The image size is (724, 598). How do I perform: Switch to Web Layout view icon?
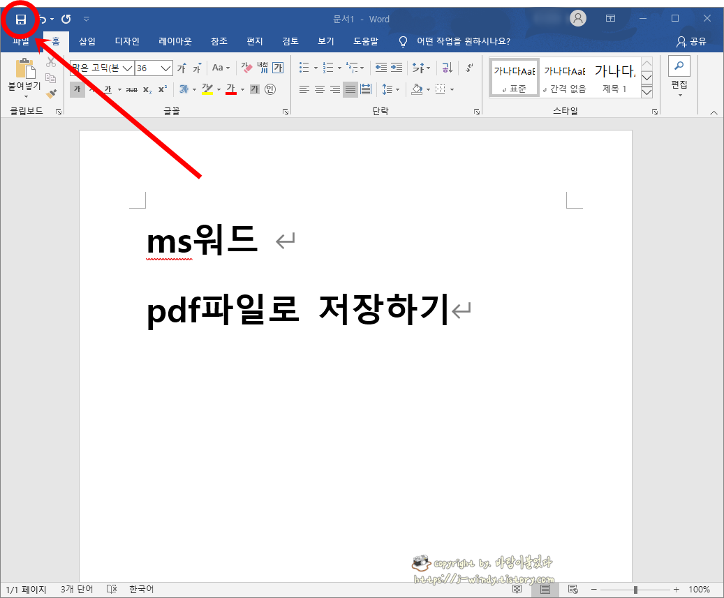click(x=573, y=589)
